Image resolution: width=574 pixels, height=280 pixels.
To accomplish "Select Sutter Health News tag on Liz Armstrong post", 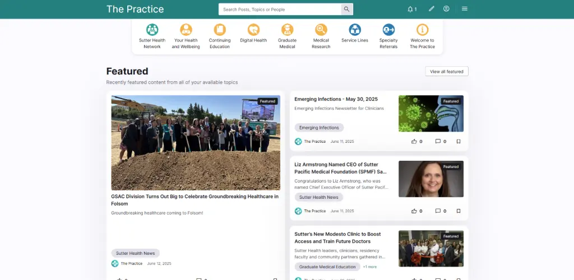I will click(x=319, y=197).
